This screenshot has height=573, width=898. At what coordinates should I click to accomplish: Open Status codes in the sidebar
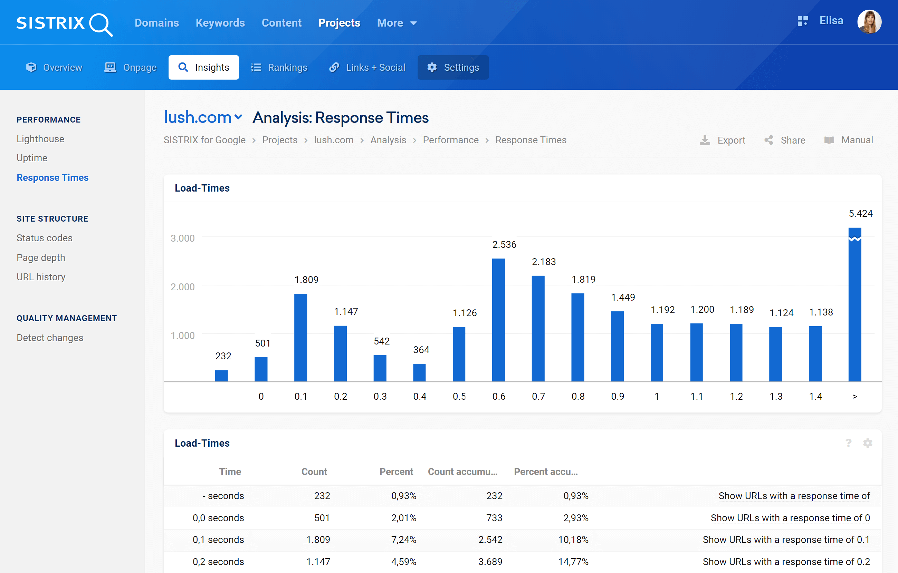(x=44, y=238)
